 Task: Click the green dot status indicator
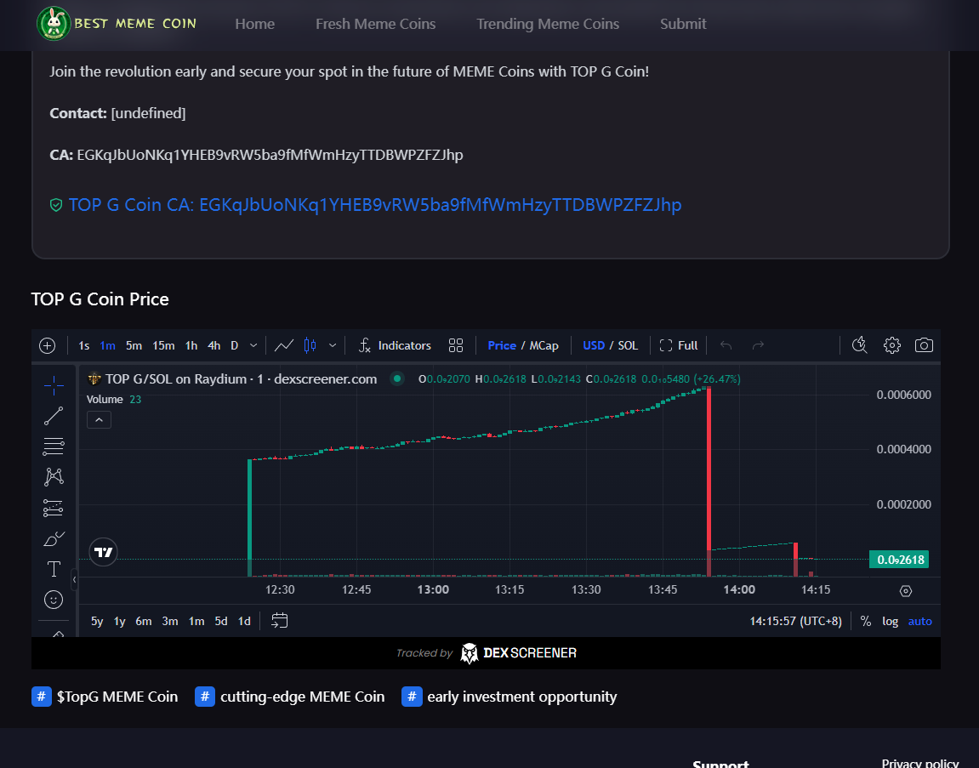pyautogui.click(x=397, y=378)
